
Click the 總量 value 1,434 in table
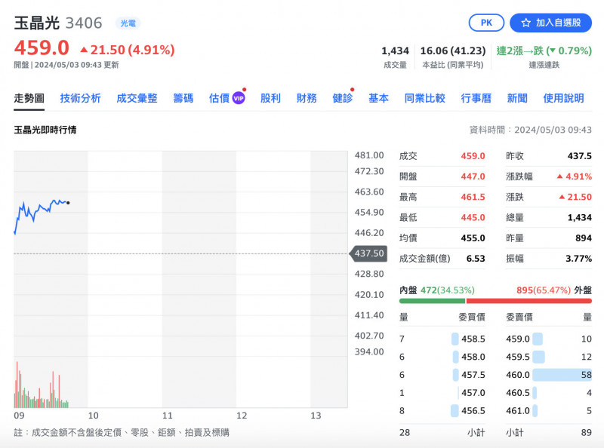click(580, 217)
